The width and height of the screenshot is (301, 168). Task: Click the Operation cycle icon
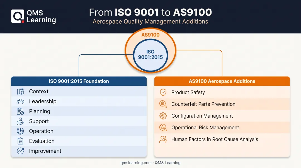[x=20, y=131]
